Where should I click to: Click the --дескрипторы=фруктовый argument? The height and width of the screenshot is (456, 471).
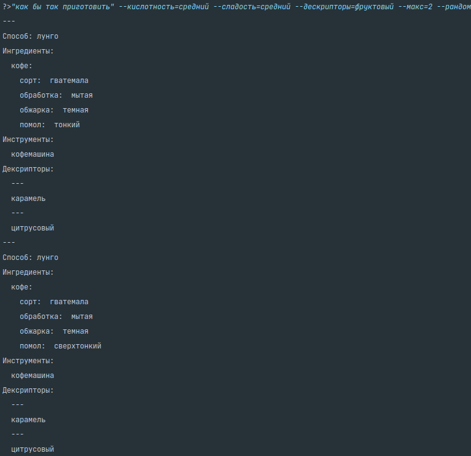[x=344, y=7]
